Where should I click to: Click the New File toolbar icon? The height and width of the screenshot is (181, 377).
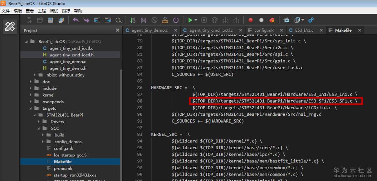tap(29, 20)
